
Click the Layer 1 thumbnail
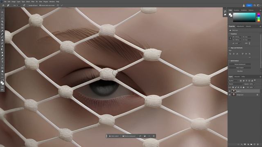click(x=234, y=91)
